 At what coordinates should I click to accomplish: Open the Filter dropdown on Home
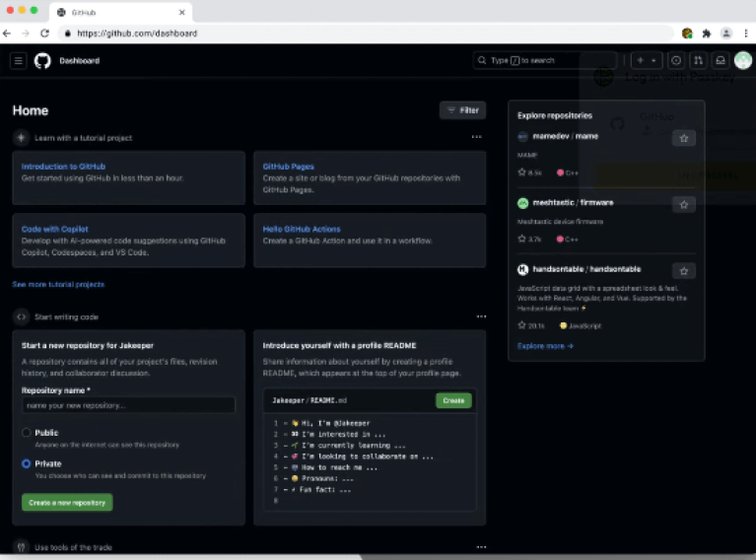tap(462, 110)
